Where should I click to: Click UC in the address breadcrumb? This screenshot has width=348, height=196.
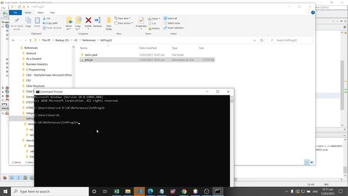[x=76, y=40]
